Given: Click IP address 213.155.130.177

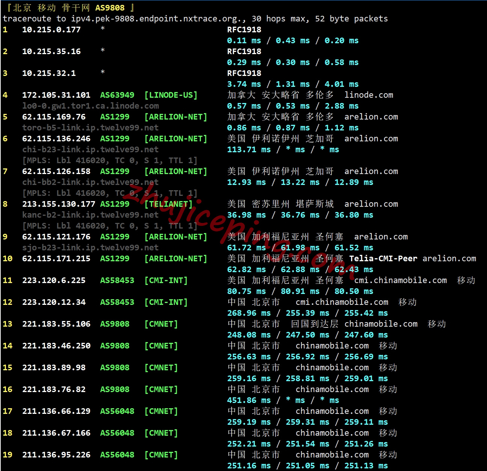Looking at the screenshot, I should click(59, 204).
